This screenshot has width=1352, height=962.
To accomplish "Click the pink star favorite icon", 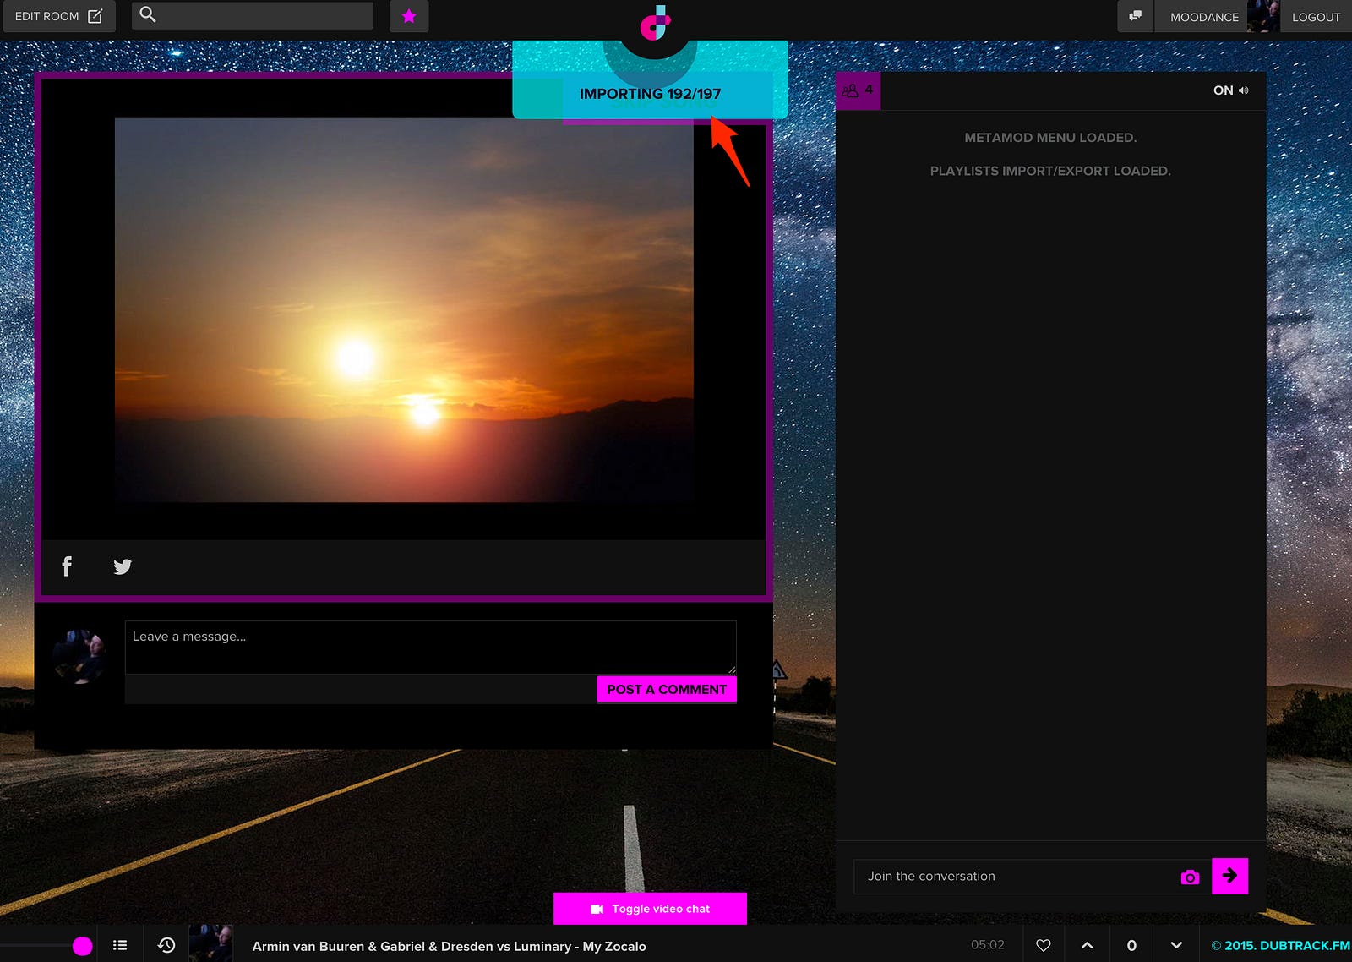I will click(x=409, y=16).
